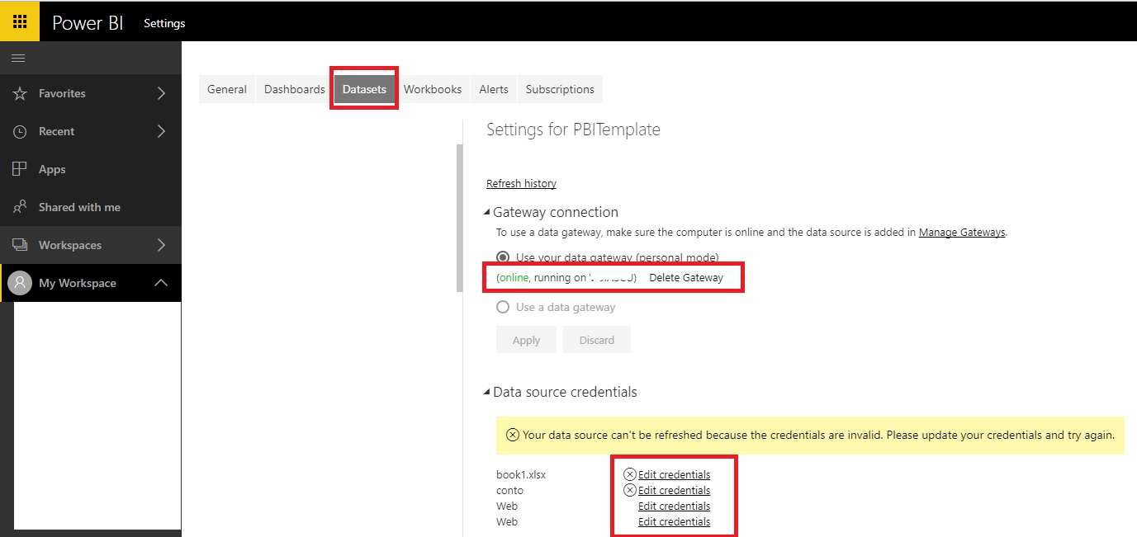Click the Shared with me people icon
The width and height of the screenshot is (1137, 537).
pos(21,207)
